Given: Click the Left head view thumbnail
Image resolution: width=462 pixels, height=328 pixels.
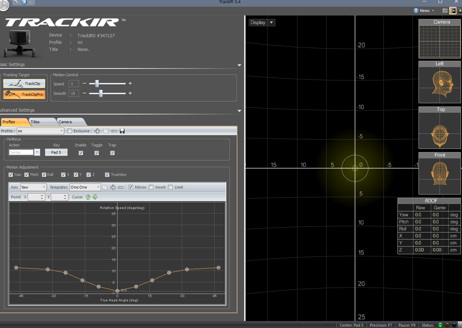Looking at the screenshot, I should (x=440, y=82).
